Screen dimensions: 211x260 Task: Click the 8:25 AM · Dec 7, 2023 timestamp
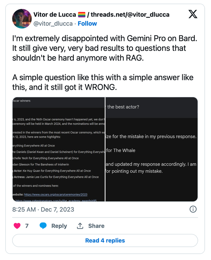click(x=43, y=210)
